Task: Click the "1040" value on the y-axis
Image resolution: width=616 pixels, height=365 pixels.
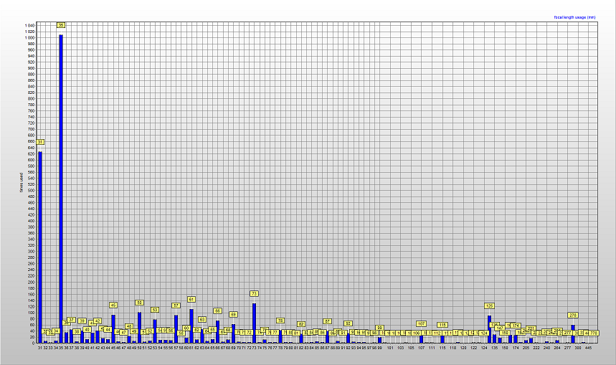Action: tap(30, 26)
